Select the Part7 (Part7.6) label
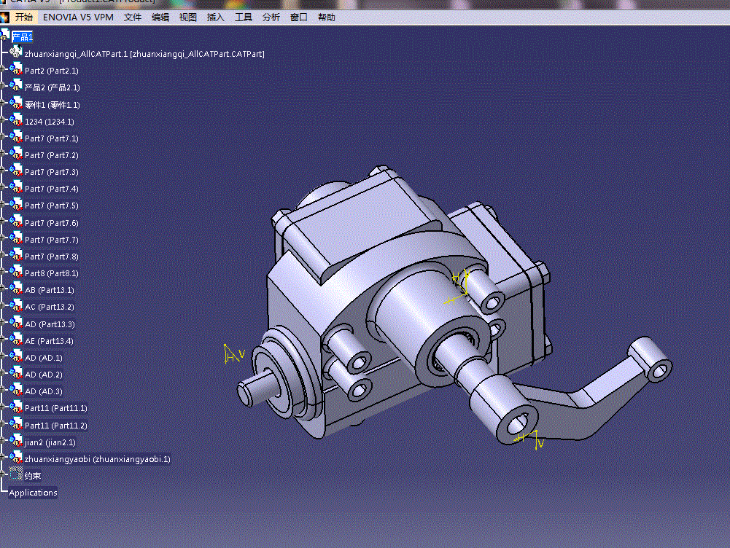This screenshot has height=548, width=730. coord(52,223)
